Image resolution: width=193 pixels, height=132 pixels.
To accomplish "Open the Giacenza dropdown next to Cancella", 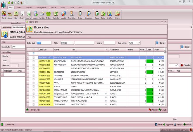I will pos(178,65).
